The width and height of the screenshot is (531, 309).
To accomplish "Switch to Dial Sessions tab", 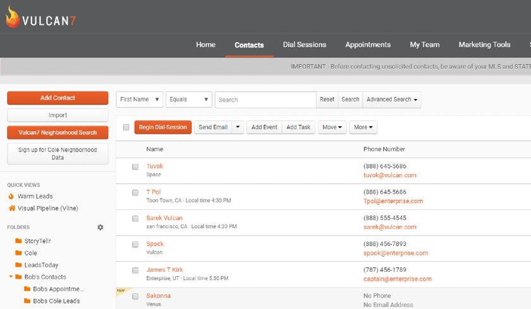I will coord(305,45).
